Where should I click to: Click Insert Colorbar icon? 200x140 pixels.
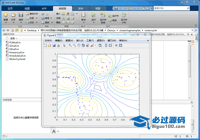(x=106, y=45)
